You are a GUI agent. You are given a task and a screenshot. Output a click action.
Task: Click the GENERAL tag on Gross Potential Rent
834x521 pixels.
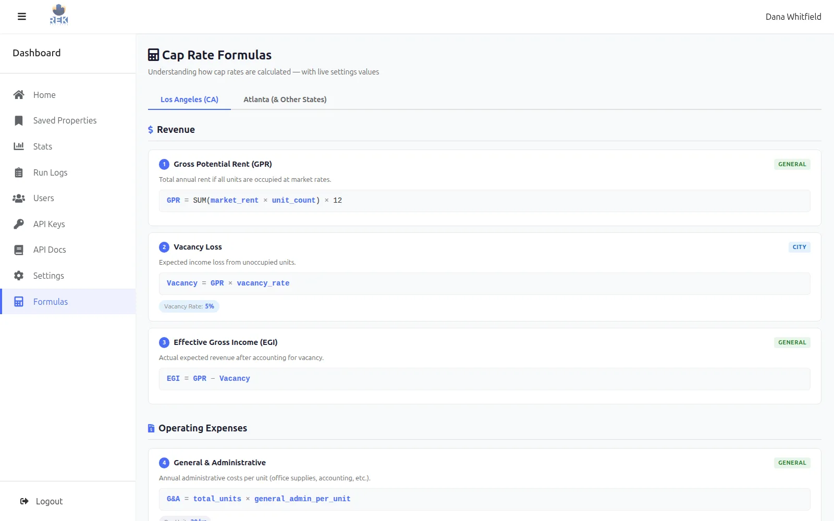click(x=792, y=164)
